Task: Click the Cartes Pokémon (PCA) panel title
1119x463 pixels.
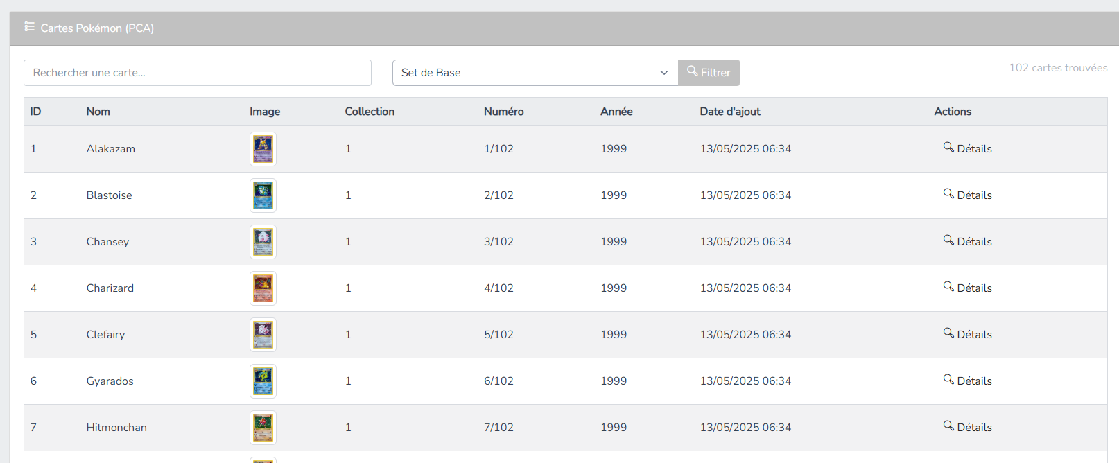Action: tap(97, 28)
